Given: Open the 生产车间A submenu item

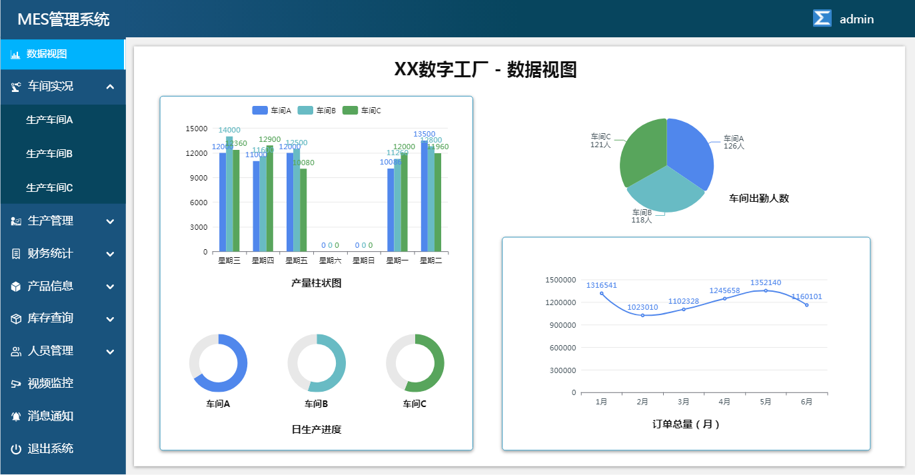Looking at the screenshot, I should pos(49,120).
